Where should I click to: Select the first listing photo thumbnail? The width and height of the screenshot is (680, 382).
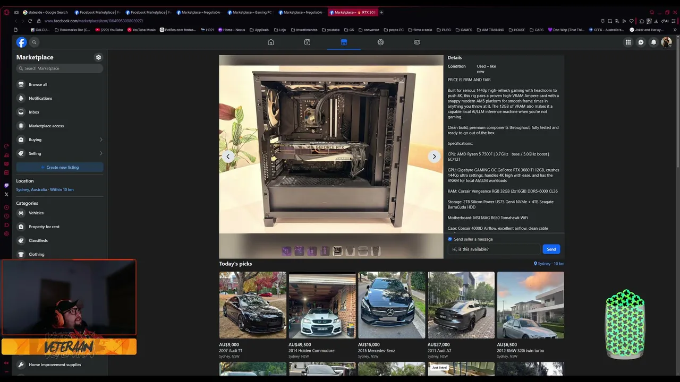click(286, 251)
